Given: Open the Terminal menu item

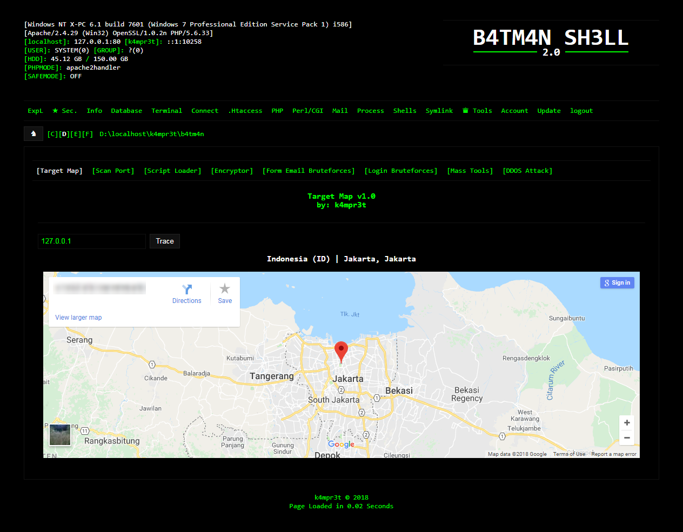Looking at the screenshot, I should (166, 111).
